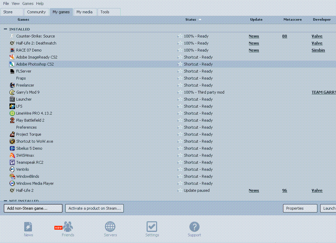Click the Freelancer game icon
Image resolution: width=336 pixels, height=243 pixels.
[x=12, y=85]
